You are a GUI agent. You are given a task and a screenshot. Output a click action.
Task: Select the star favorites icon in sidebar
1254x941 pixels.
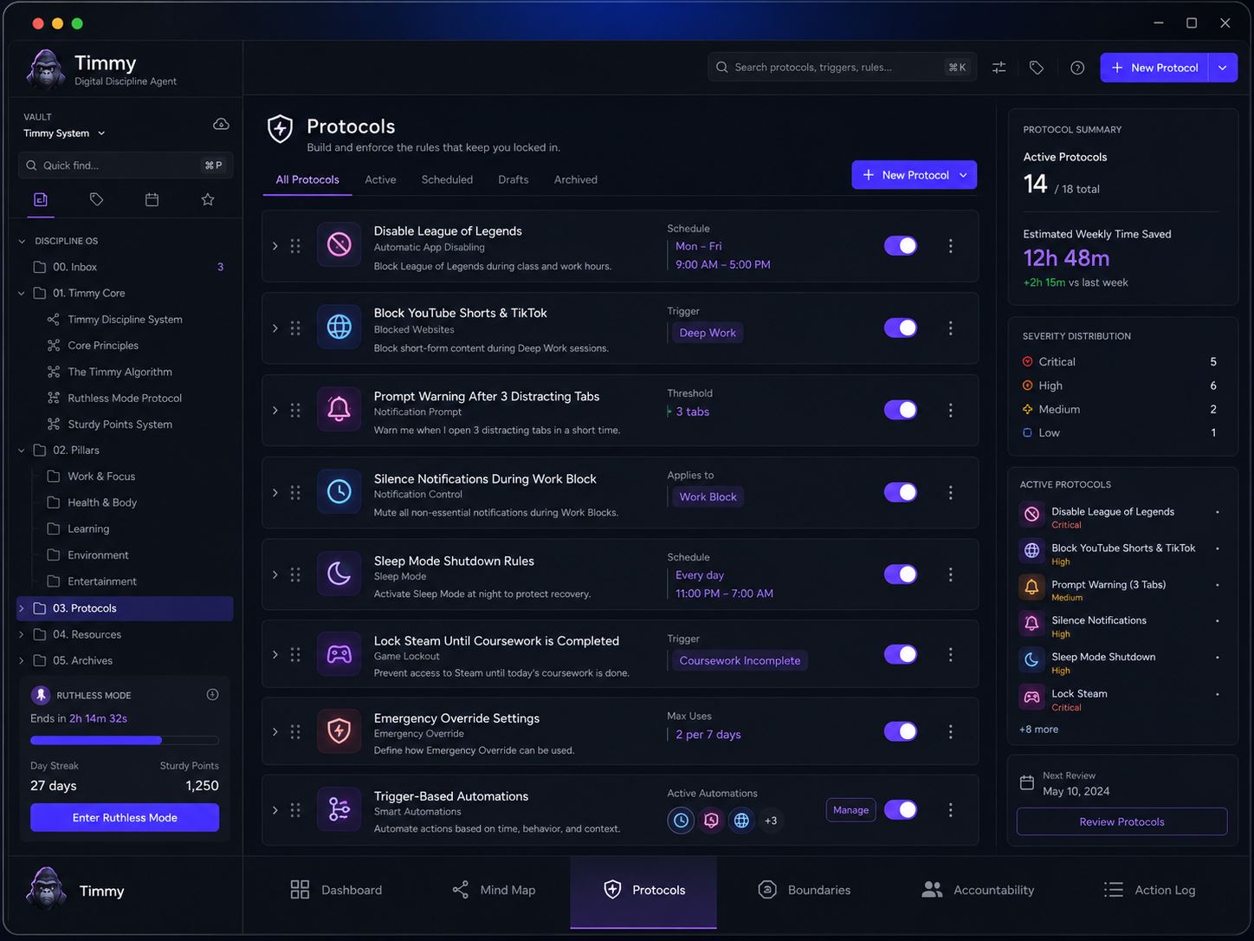click(208, 199)
